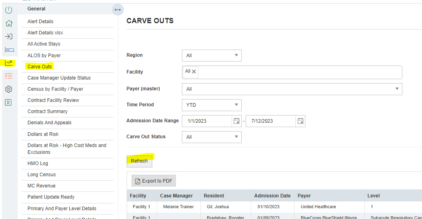Sort by Payer column header
Viewport: 422px width, 219px height.
click(x=304, y=196)
